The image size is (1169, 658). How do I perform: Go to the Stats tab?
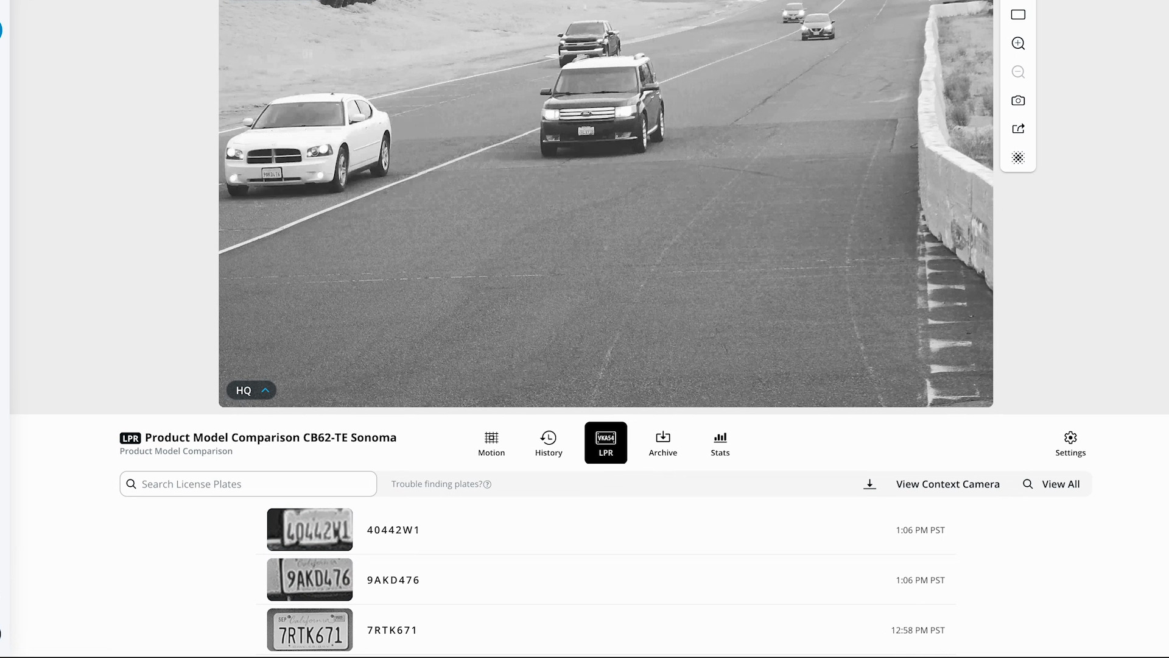[x=720, y=443]
